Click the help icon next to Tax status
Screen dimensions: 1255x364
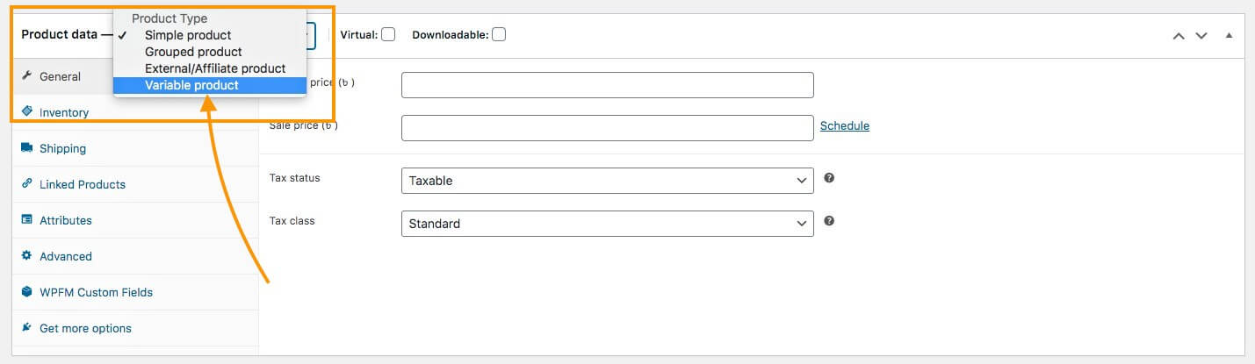tap(829, 178)
